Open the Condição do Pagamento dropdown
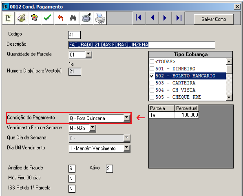Screen dimensions: 243x196 pos(127,118)
